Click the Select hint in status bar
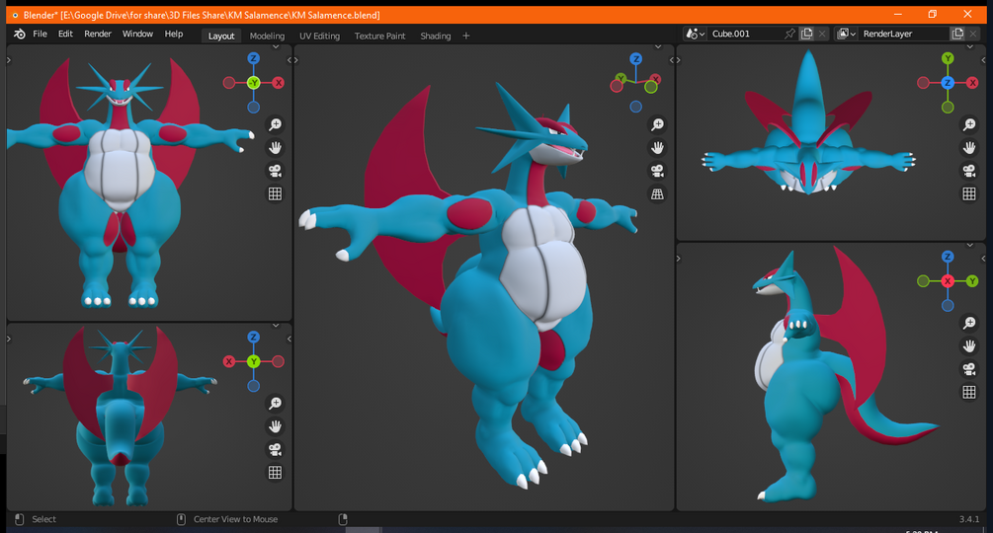The width and height of the screenshot is (993, 533). point(43,519)
